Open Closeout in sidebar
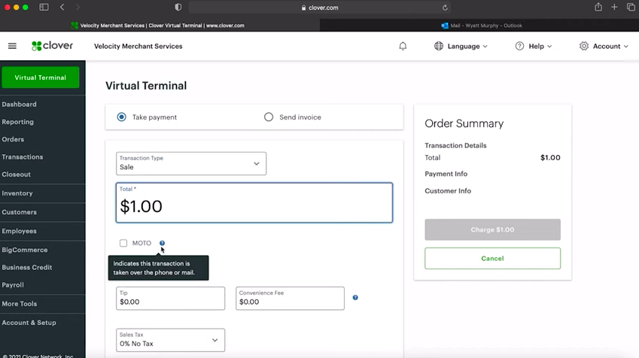The width and height of the screenshot is (639, 358). (x=17, y=174)
